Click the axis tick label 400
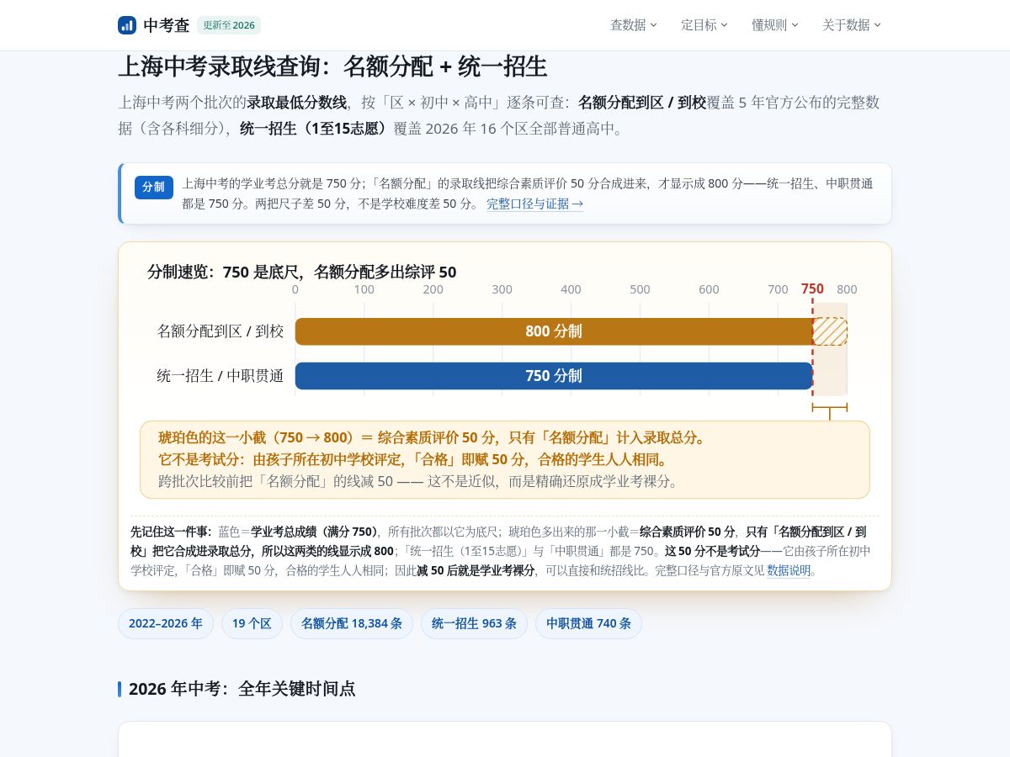The width and height of the screenshot is (1010, 757). [x=571, y=289]
